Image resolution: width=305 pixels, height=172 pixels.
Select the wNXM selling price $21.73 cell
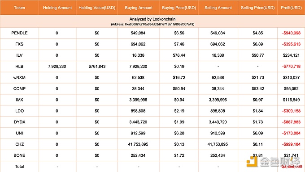258,77
